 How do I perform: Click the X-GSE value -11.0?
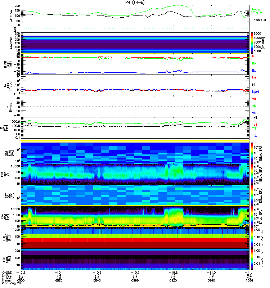[x=211, y=273]
